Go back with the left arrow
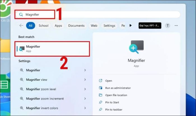Viewport: 196px width, 116px height. [x=21, y=26]
